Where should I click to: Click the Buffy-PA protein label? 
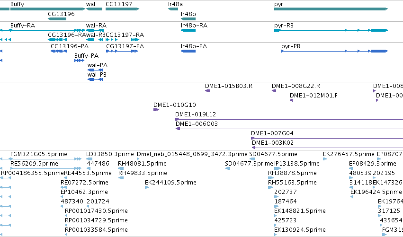[86, 56]
